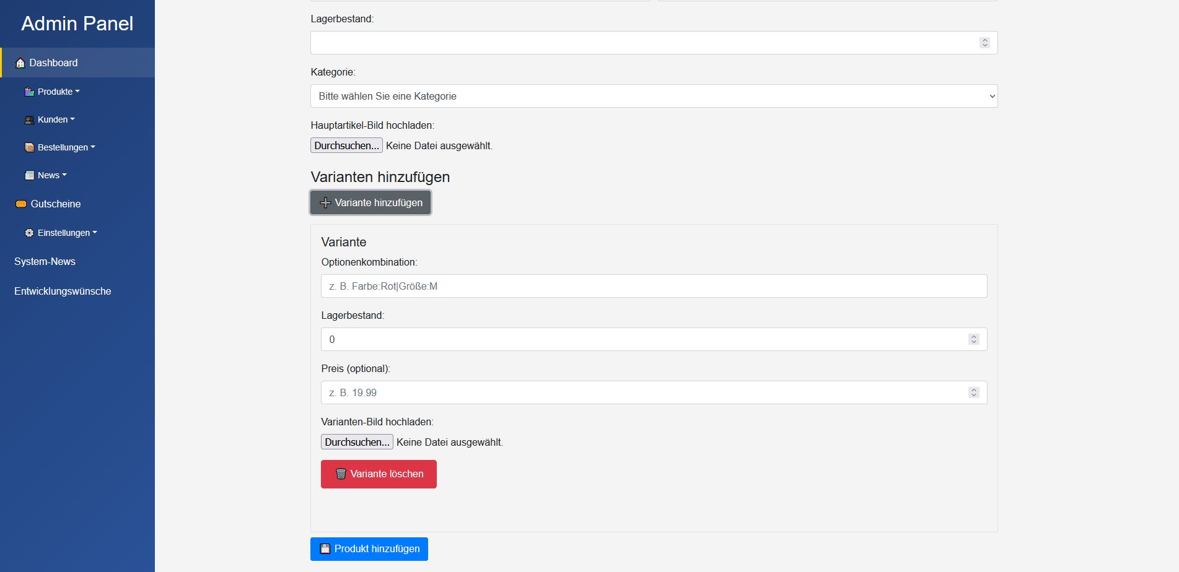Open the System-News page
Screen dimensions: 1179x572
tap(45, 261)
